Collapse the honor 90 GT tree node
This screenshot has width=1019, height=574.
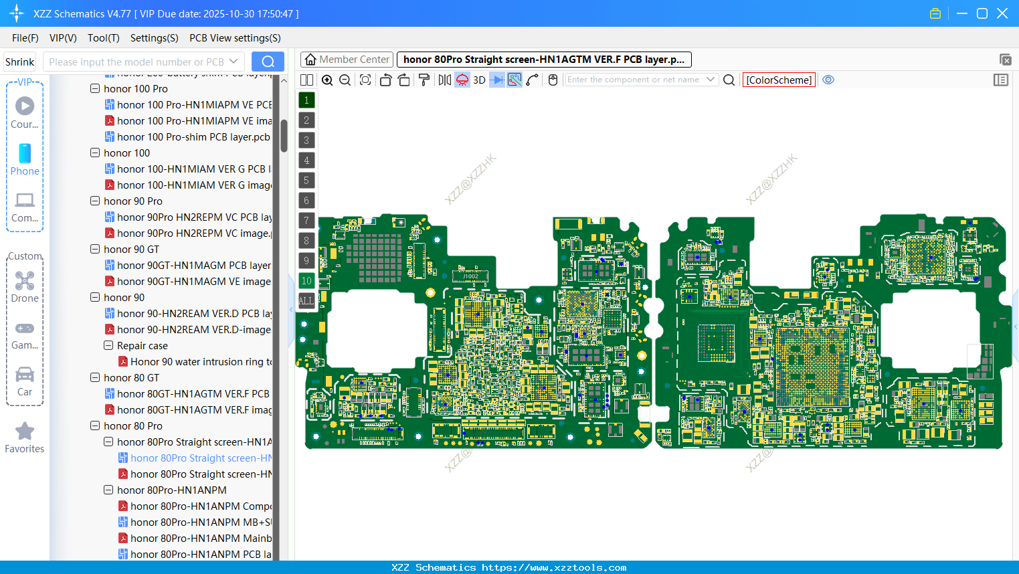click(95, 249)
